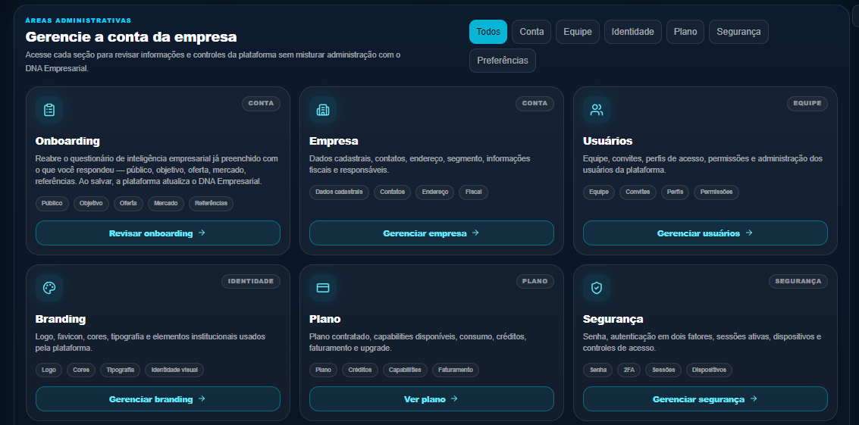Click the Branding card title
Viewport: 859px width, 425px height.
(x=60, y=319)
